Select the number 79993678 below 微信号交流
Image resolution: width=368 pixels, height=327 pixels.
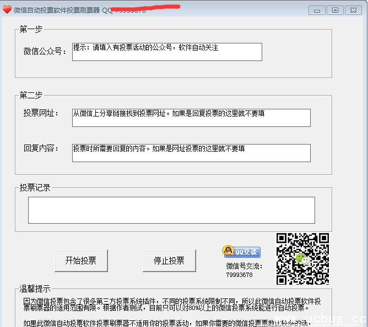240,275
